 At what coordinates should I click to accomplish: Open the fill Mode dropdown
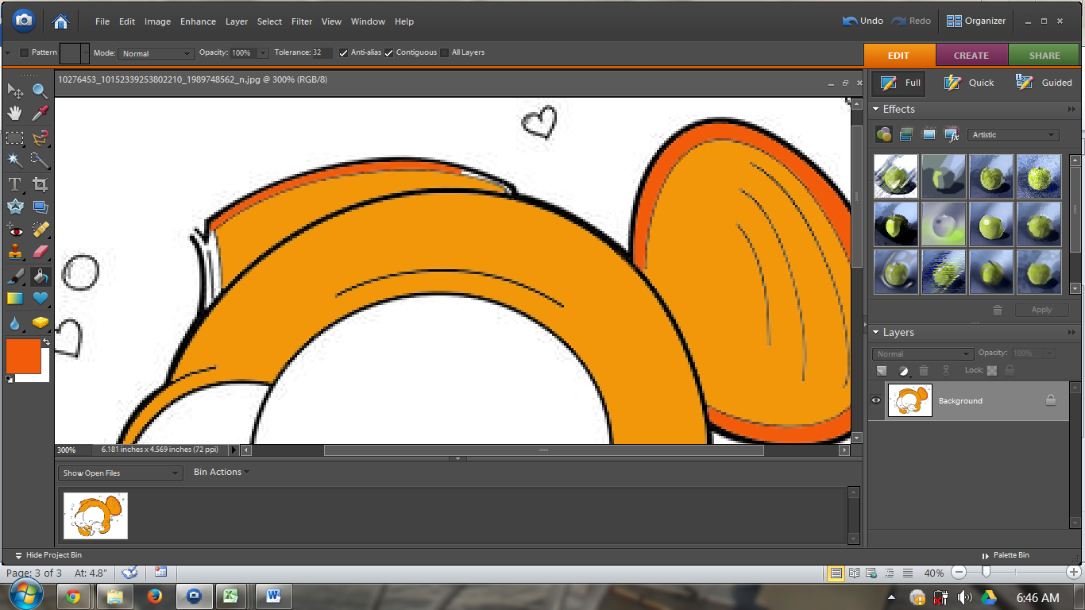(x=156, y=53)
